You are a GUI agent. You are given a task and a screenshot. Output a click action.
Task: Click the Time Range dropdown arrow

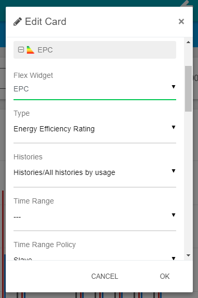tap(174, 215)
